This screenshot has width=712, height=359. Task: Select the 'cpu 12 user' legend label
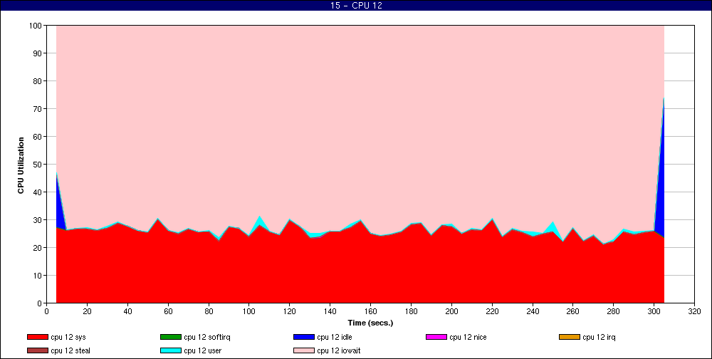coord(202,351)
